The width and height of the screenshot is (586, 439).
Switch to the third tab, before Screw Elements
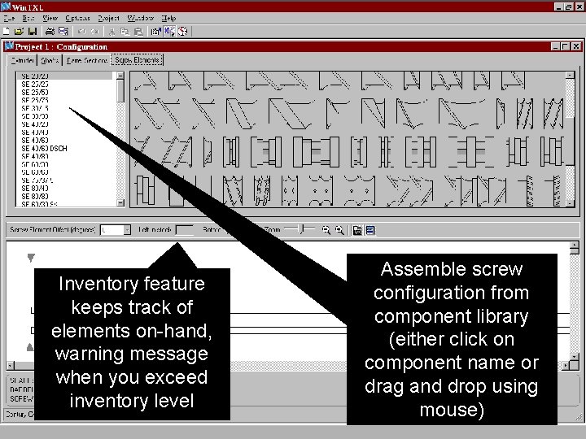pos(87,60)
